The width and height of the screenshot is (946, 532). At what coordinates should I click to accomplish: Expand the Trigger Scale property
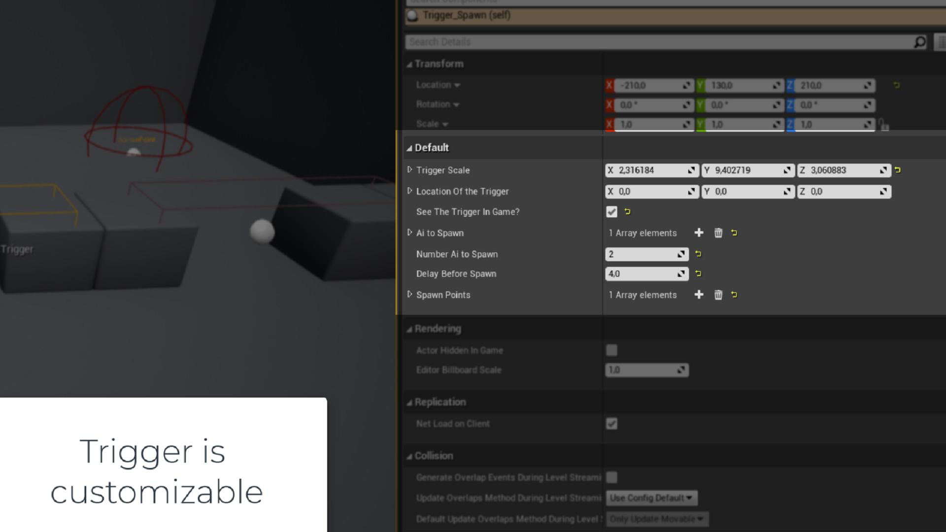[409, 170]
